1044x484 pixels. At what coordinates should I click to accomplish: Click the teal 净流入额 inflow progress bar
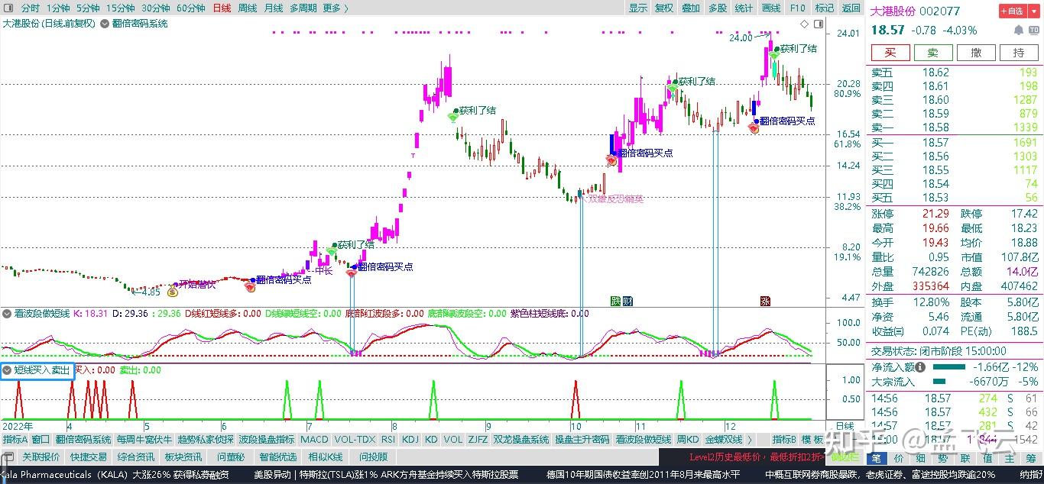click(950, 367)
